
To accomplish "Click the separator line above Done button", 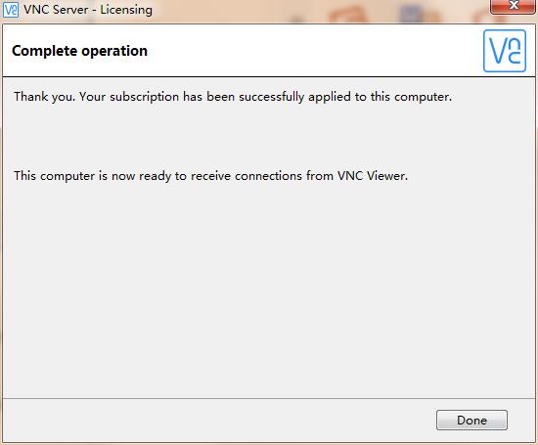I will [269, 398].
